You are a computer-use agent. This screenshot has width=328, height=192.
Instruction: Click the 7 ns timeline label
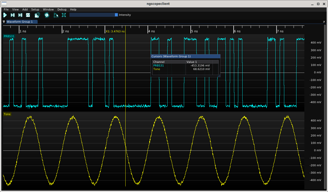coord(280,31)
